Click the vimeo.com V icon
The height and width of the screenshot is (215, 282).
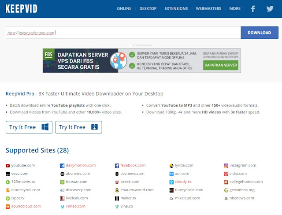point(62,207)
